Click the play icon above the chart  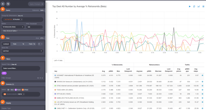tap(190, 6)
